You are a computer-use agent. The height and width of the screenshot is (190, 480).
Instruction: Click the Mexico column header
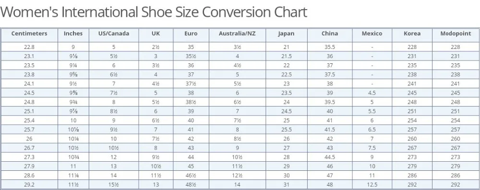pos(372,34)
